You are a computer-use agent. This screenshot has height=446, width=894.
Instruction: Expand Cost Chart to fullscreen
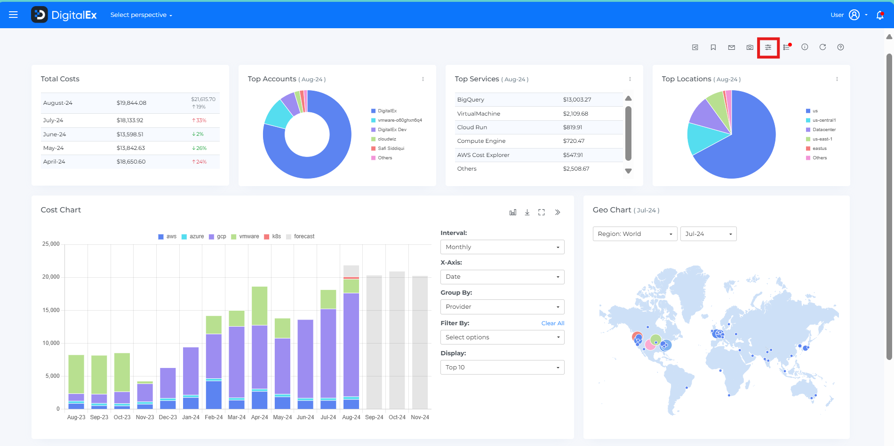tap(542, 212)
